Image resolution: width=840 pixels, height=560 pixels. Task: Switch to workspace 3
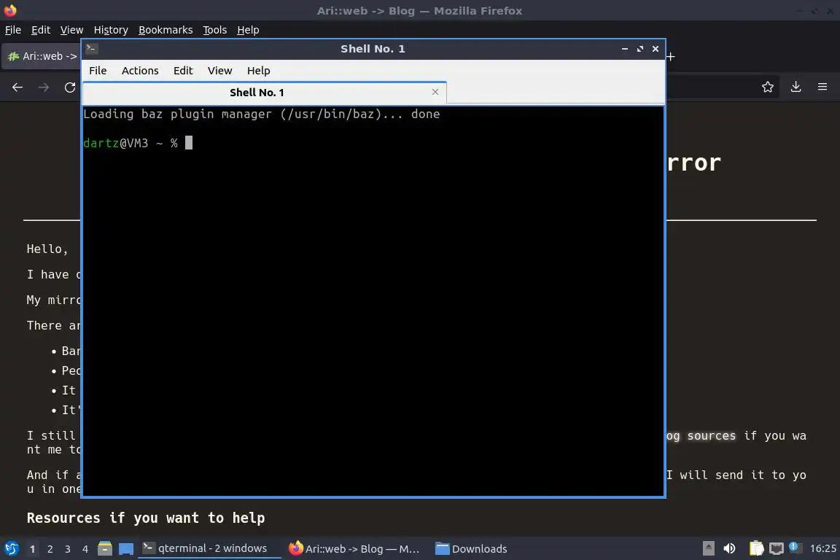[68, 549]
